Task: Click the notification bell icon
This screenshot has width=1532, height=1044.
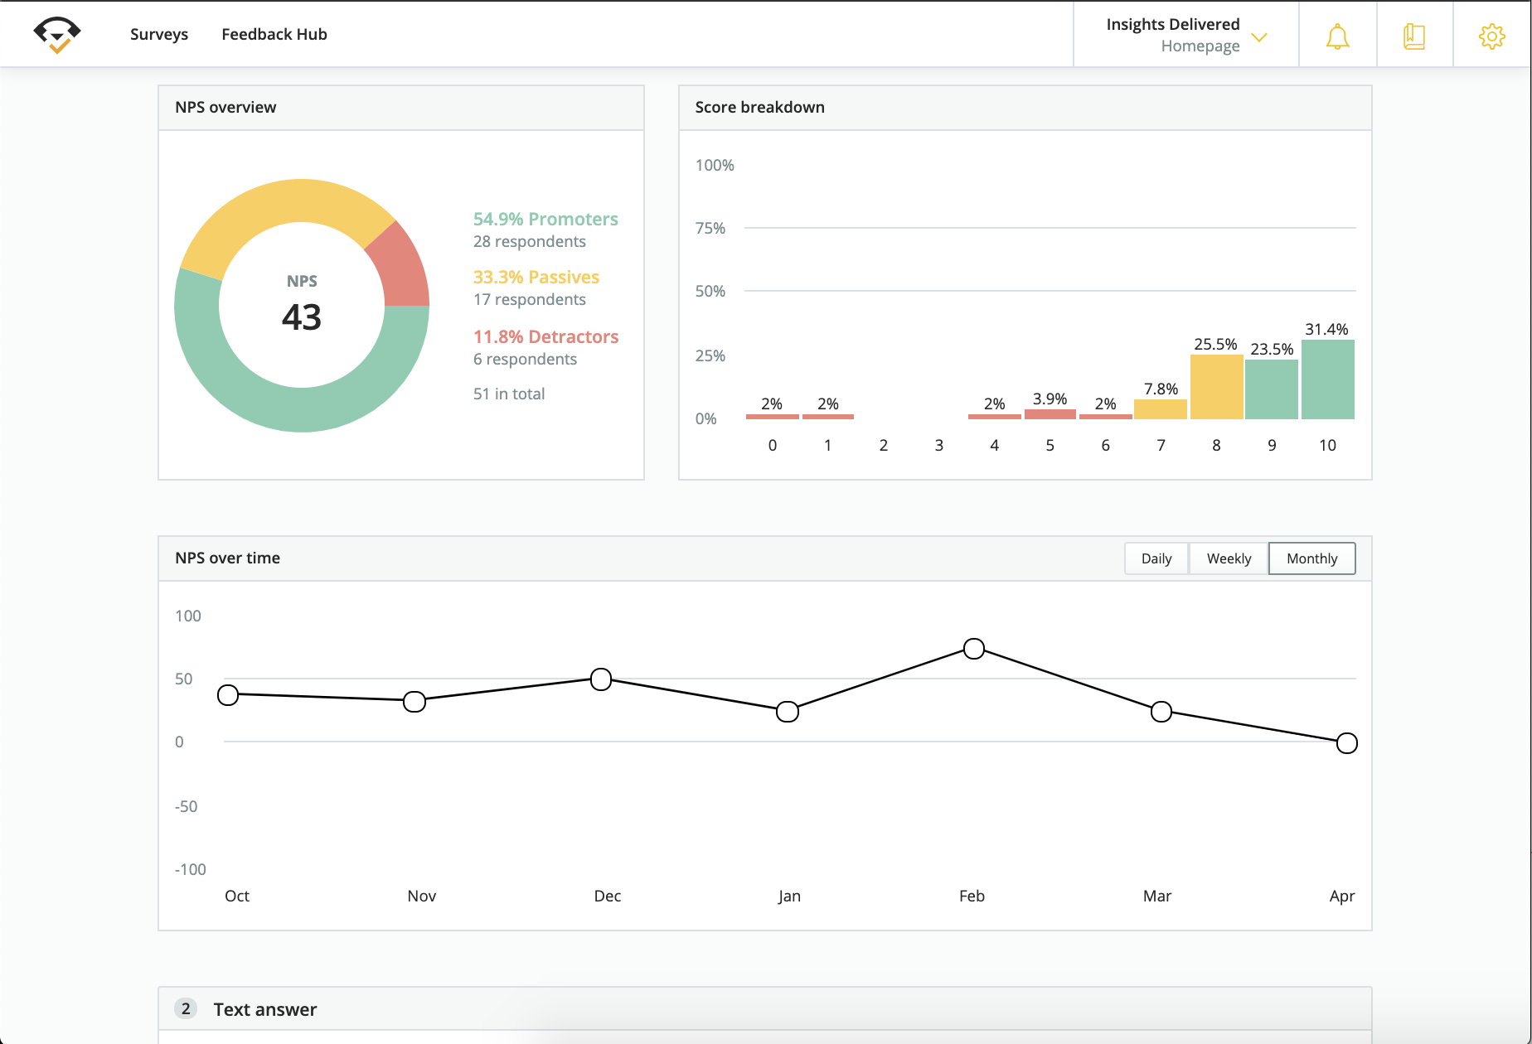Action: pos(1336,35)
